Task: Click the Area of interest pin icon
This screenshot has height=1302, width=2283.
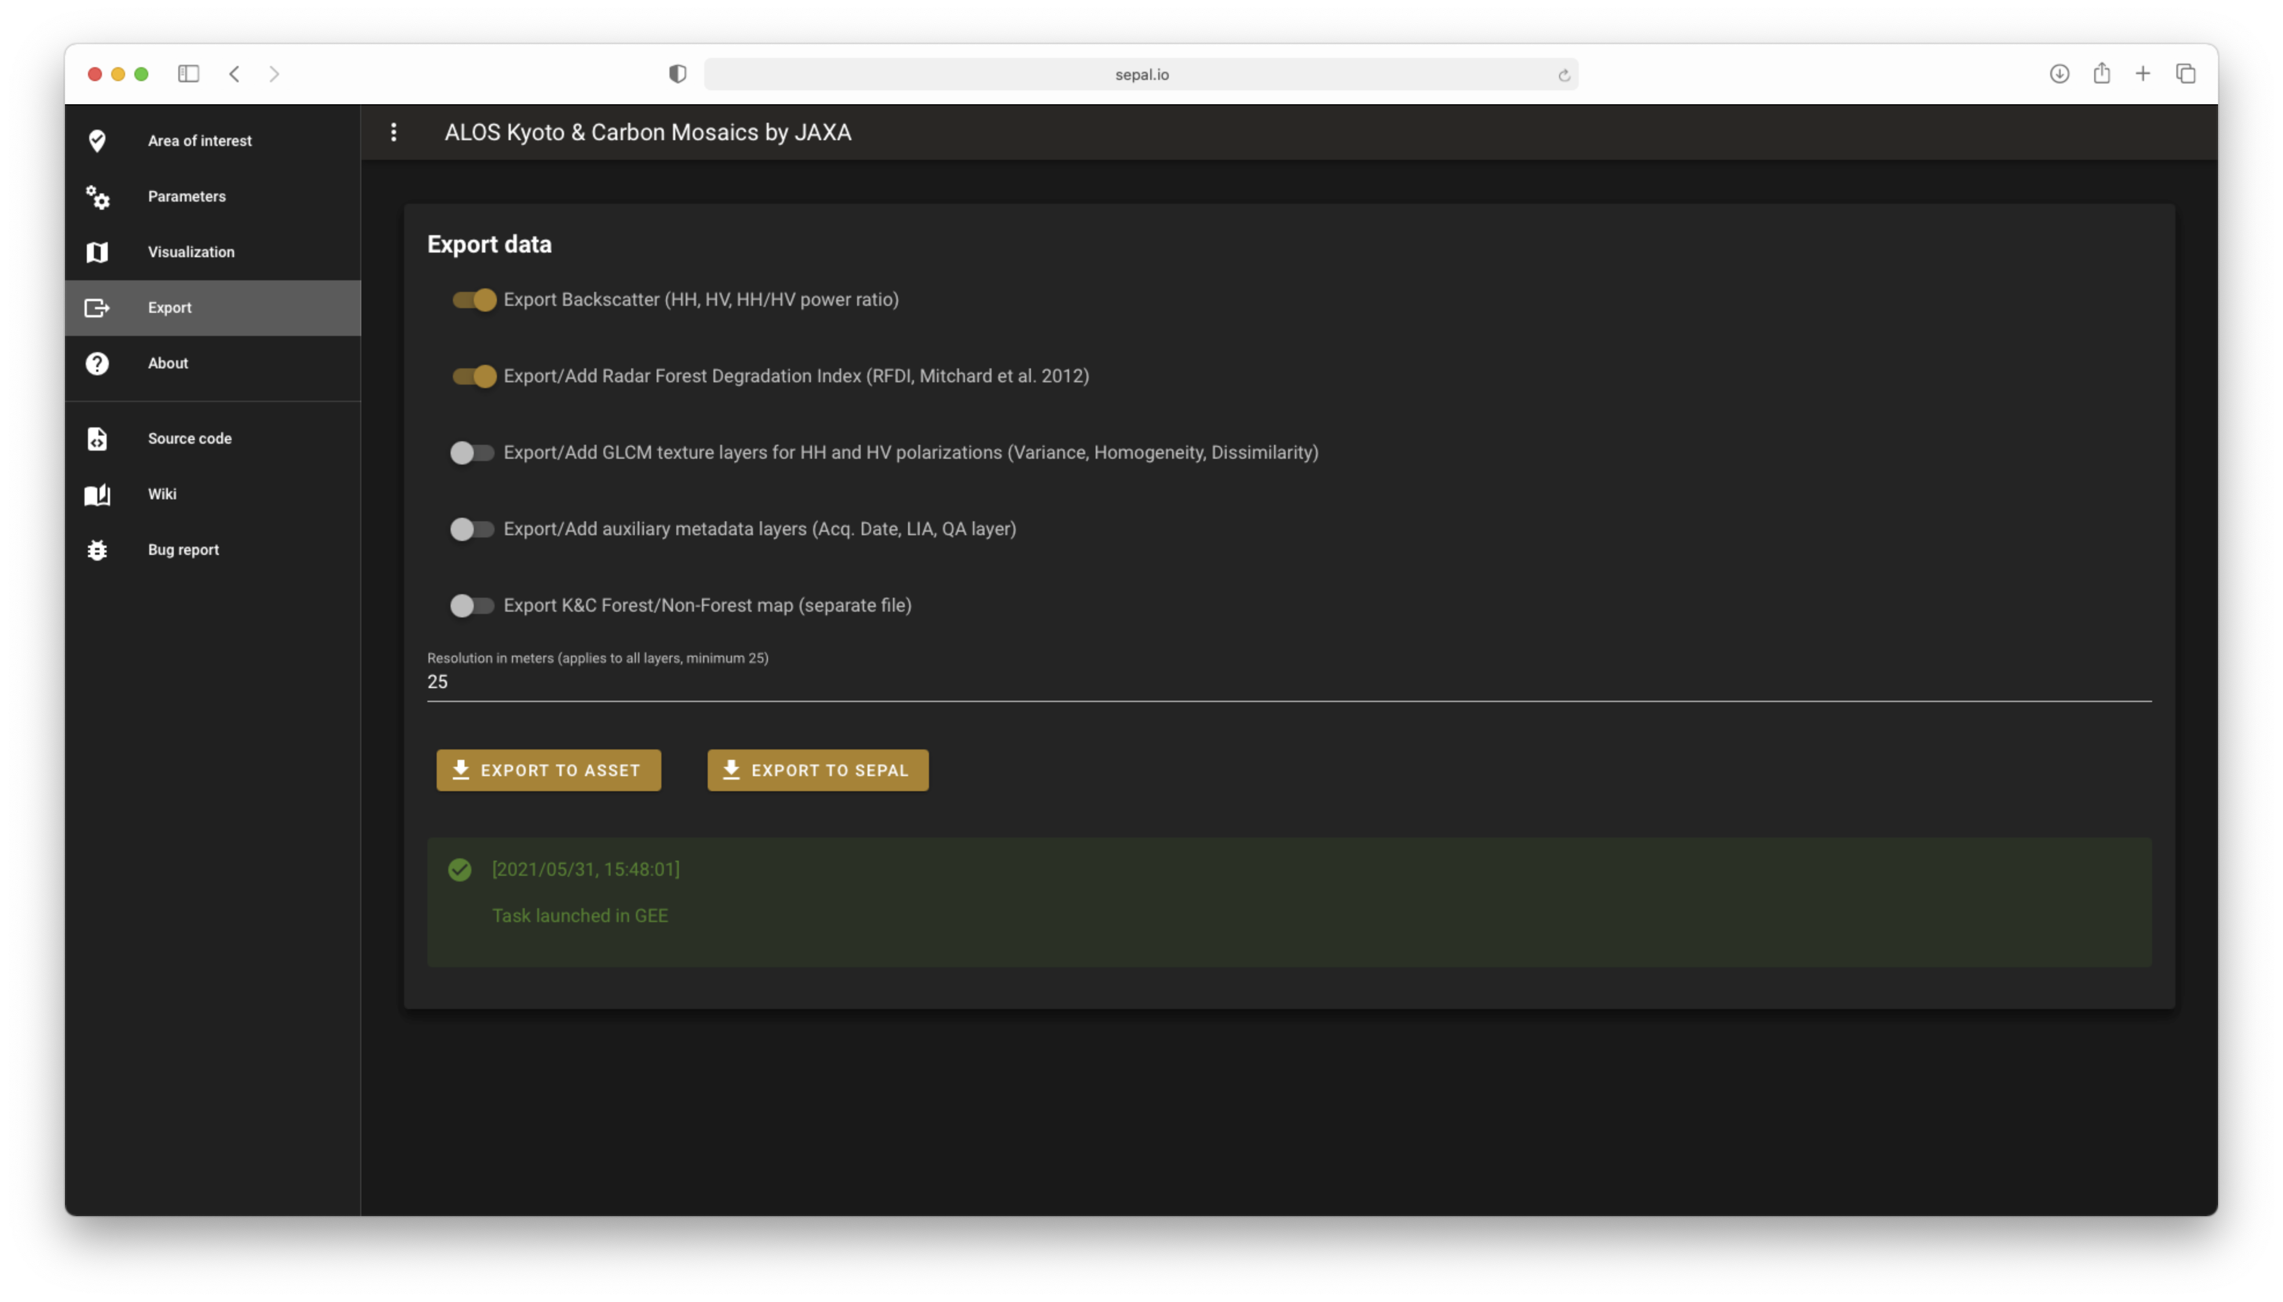Action: point(97,140)
